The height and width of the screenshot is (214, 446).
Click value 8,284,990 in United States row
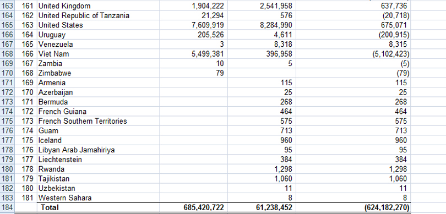click(262, 25)
